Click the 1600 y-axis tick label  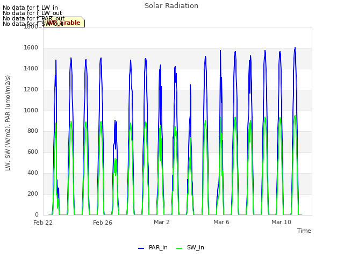coord(31,48)
